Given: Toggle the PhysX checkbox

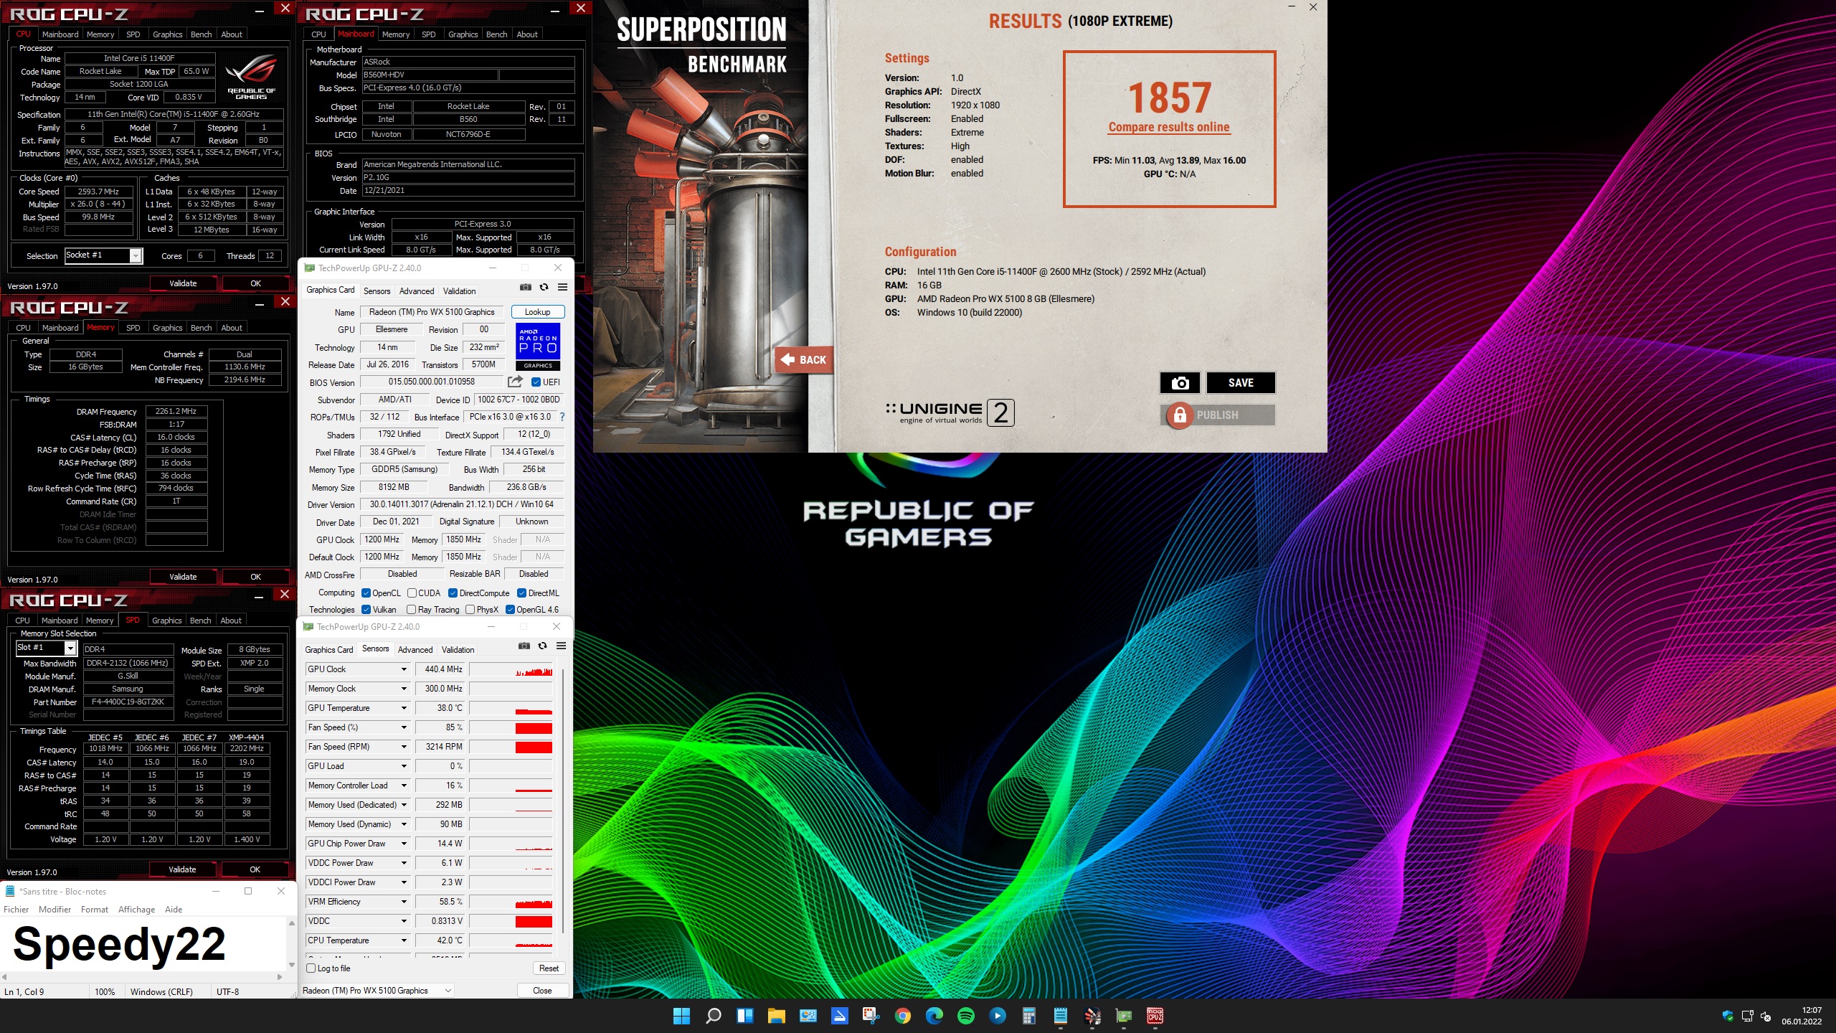Looking at the screenshot, I should point(470,610).
